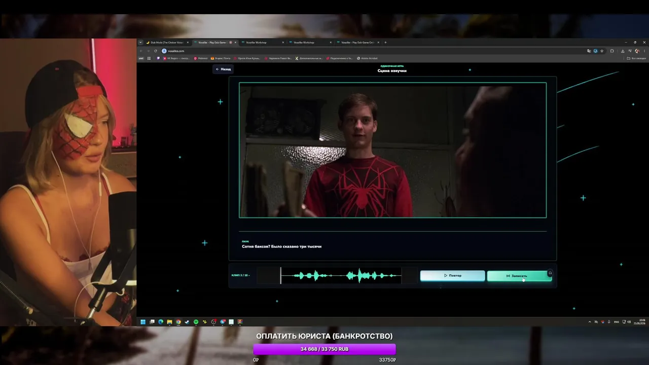Open a new browser tab
This screenshot has width=649, height=365.
pos(385,43)
